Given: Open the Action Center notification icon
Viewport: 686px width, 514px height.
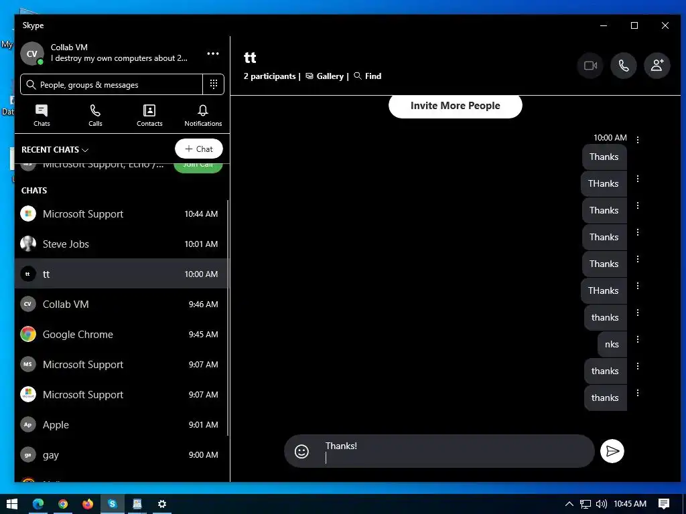Looking at the screenshot, I should [664, 504].
